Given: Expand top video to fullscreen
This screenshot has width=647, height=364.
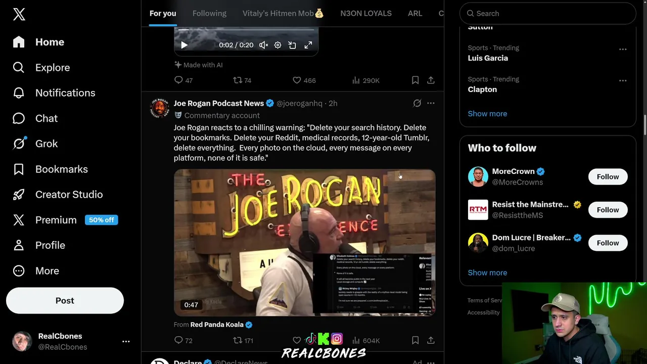Looking at the screenshot, I should coord(308,45).
